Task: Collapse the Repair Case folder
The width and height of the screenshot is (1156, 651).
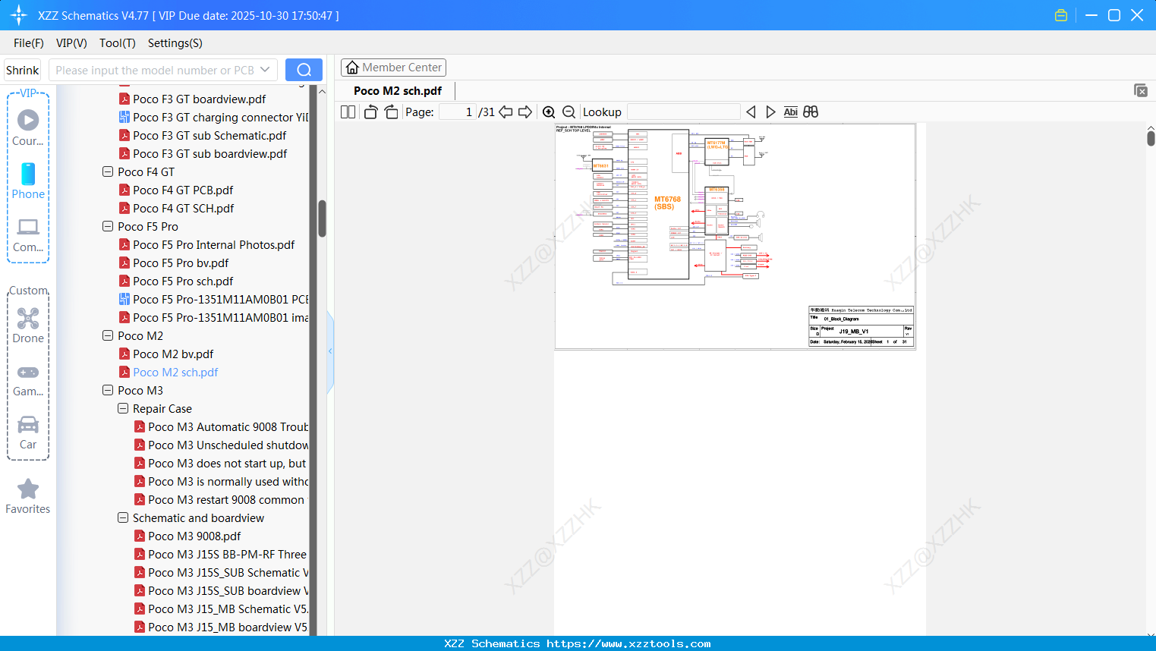Action: [123, 408]
